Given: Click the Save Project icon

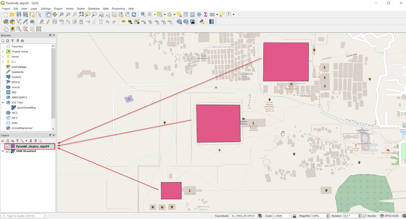Looking at the screenshot, I should (19, 14).
